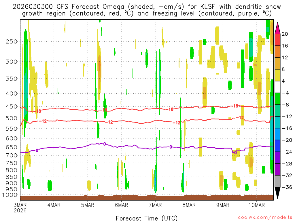Click the 9MAR date label
This screenshot has height=221, width=295.
pyautogui.click(x=223, y=205)
